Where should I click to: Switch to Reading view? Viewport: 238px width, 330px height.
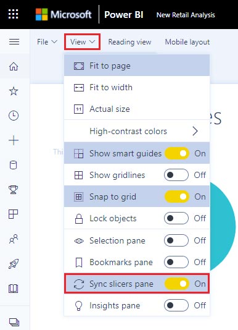point(129,42)
